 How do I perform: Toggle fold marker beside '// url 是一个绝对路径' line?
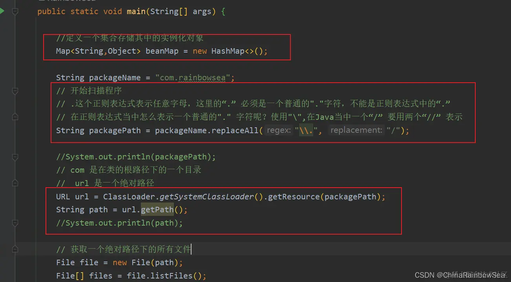tap(15, 183)
